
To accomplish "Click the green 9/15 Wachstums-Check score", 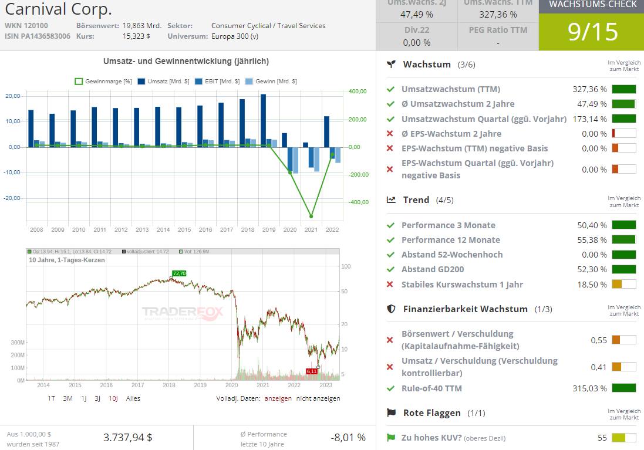I will pyautogui.click(x=591, y=32).
